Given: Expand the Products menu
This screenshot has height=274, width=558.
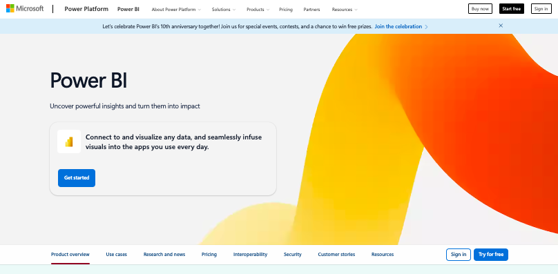Looking at the screenshot, I should 258,10.
